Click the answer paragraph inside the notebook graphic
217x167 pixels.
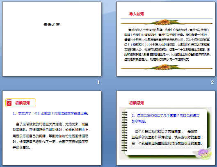[x=167, y=137]
